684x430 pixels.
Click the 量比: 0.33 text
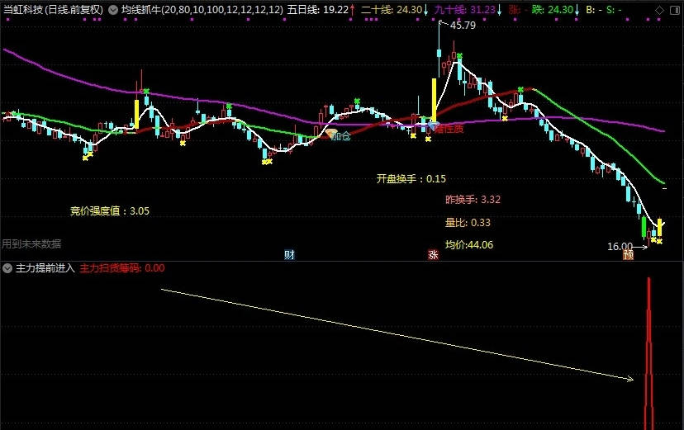coord(468,223)
